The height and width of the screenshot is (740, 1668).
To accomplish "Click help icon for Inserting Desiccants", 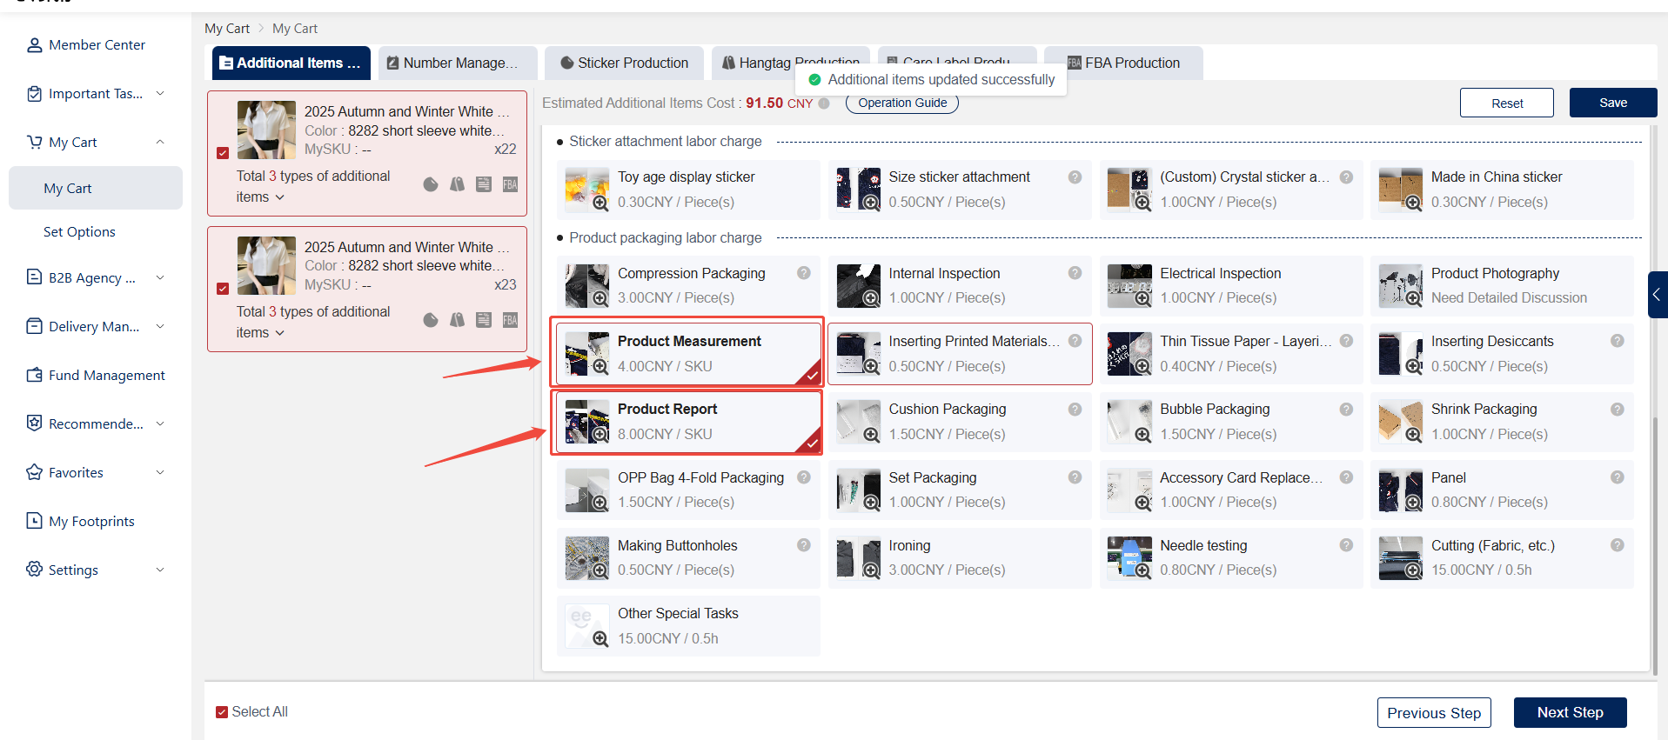I will tap(1618, 341).
